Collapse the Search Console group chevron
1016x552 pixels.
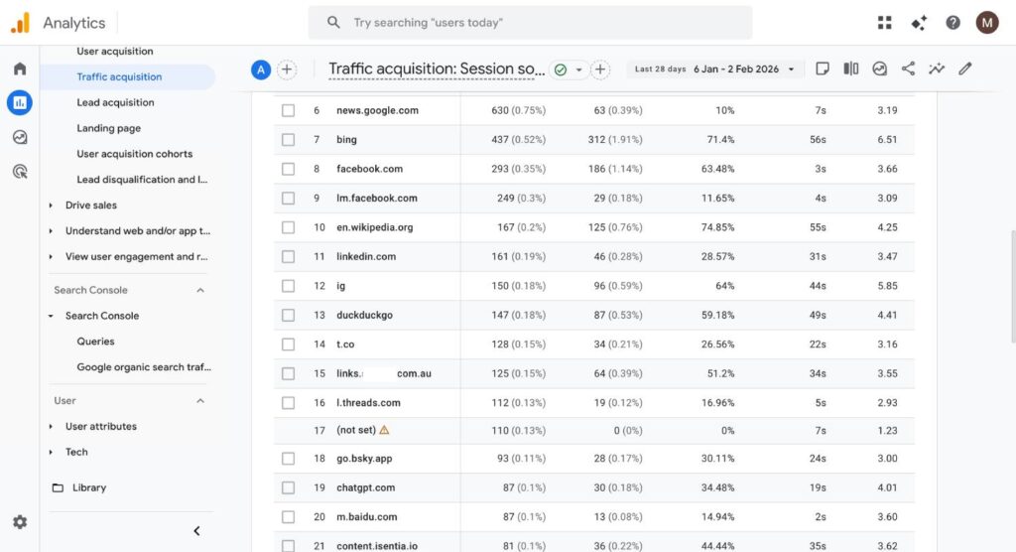[199, 290]
